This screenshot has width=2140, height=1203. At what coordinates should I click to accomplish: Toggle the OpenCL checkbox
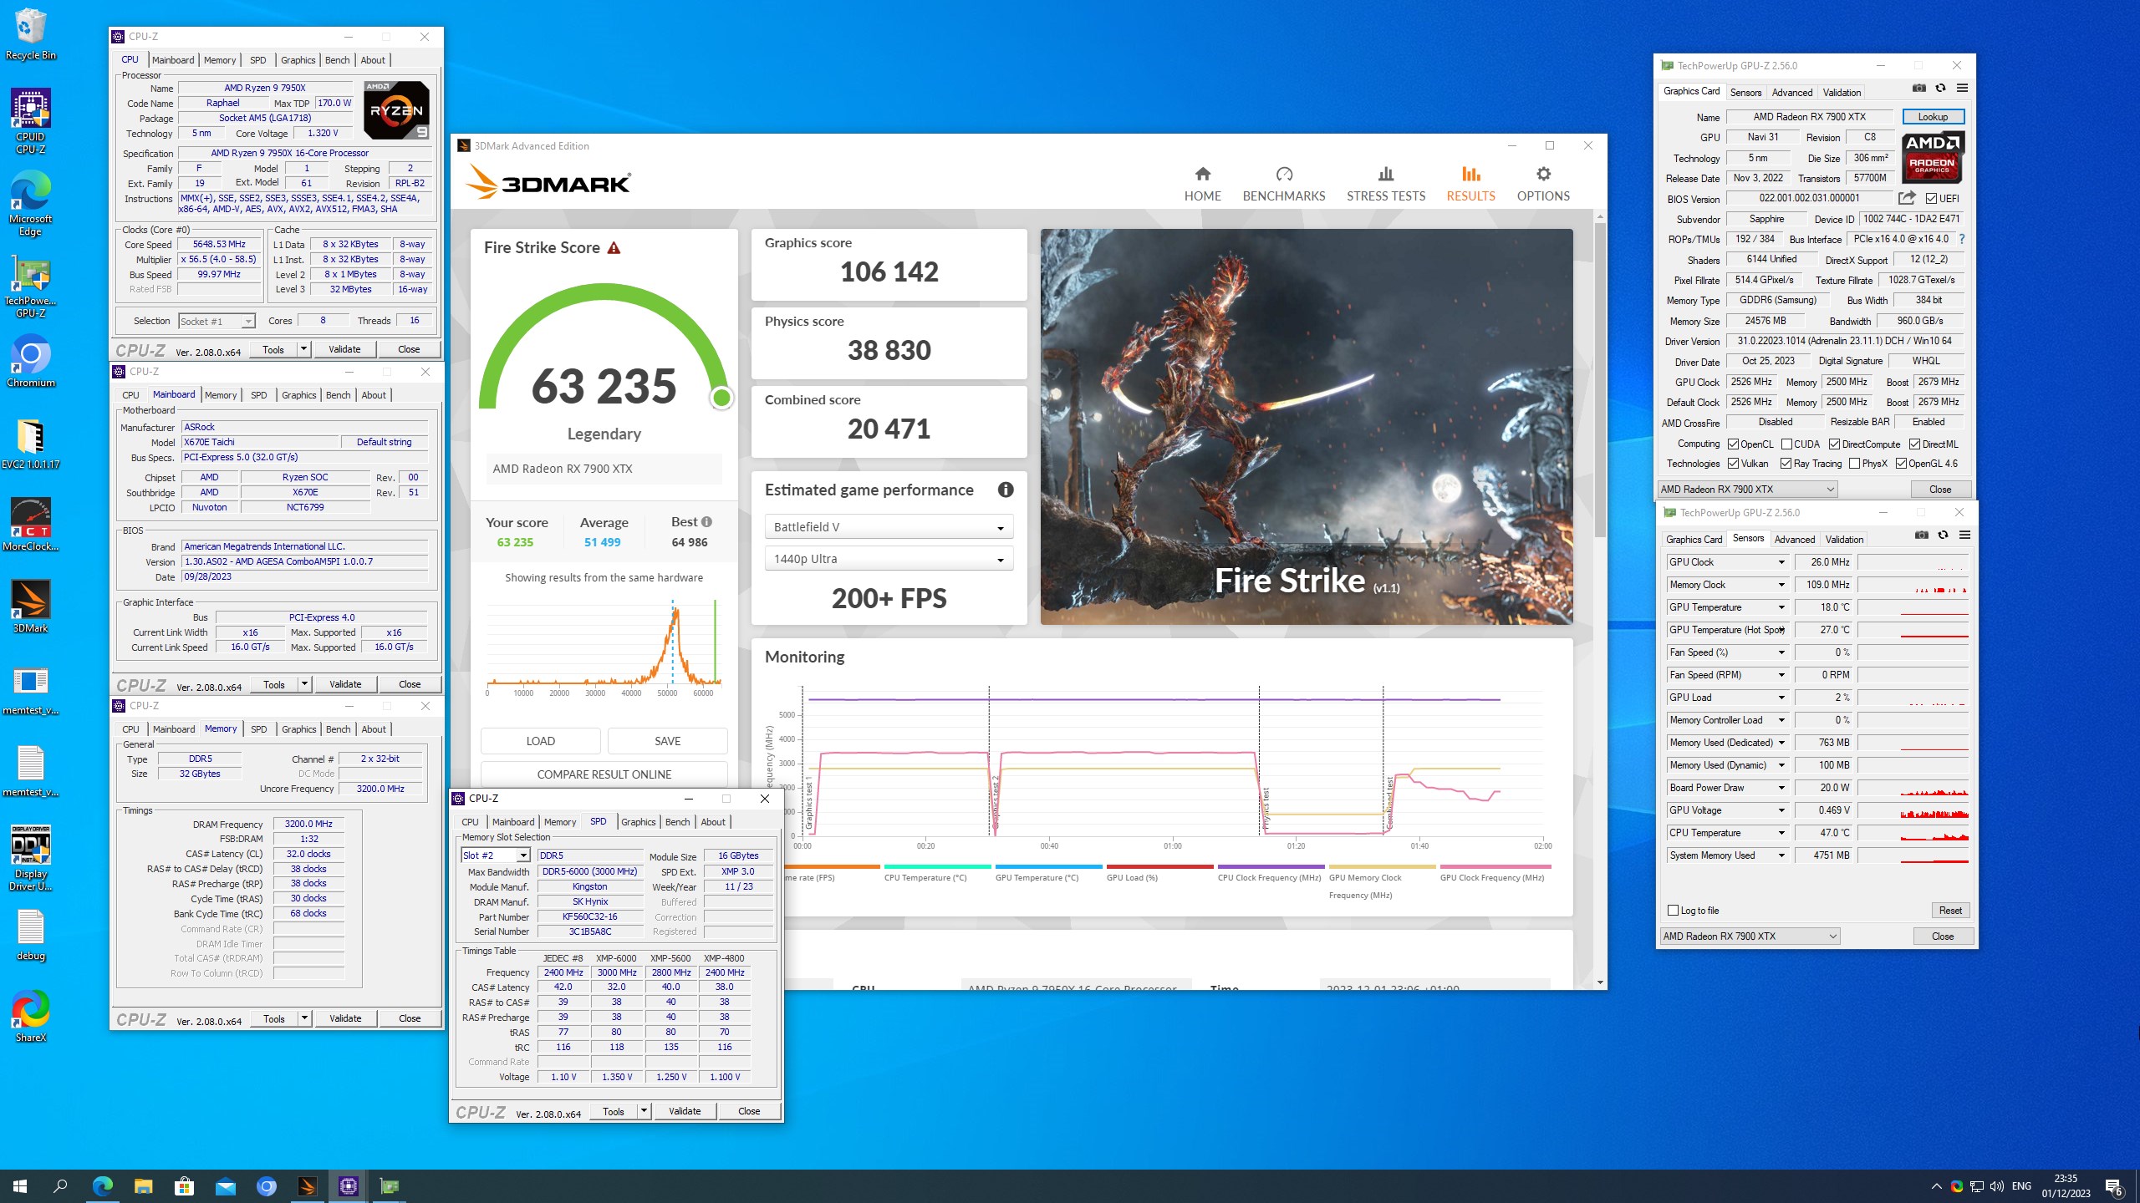[x=1733, y=444]
